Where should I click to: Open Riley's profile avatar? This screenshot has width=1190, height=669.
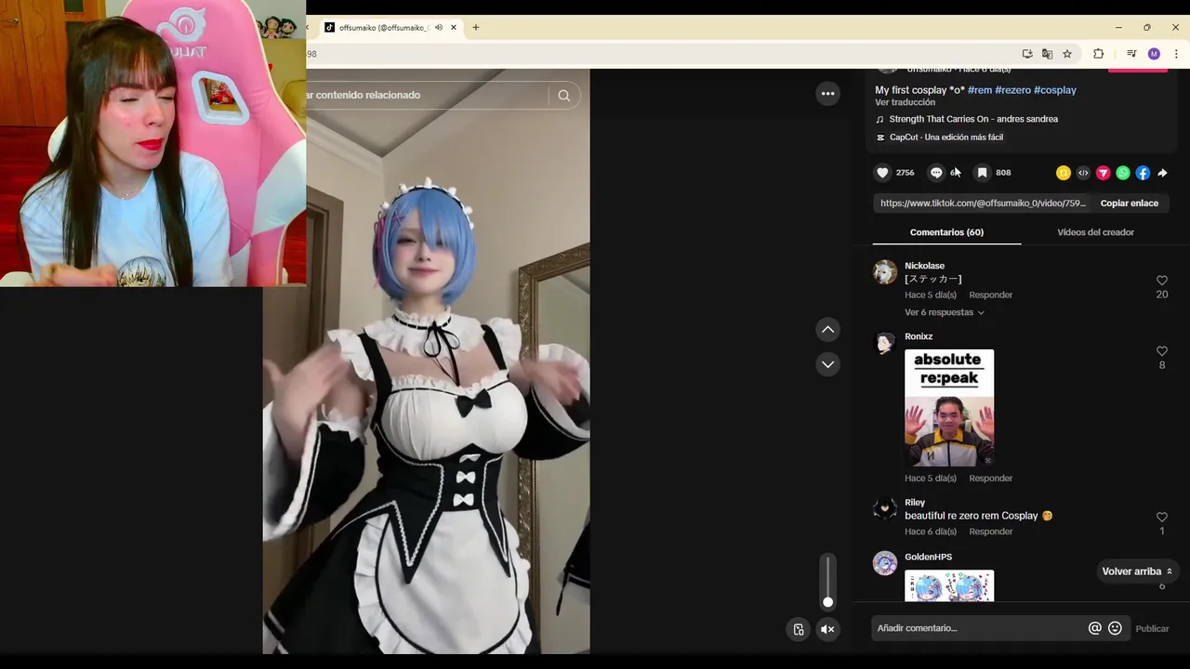pos(885,508)
